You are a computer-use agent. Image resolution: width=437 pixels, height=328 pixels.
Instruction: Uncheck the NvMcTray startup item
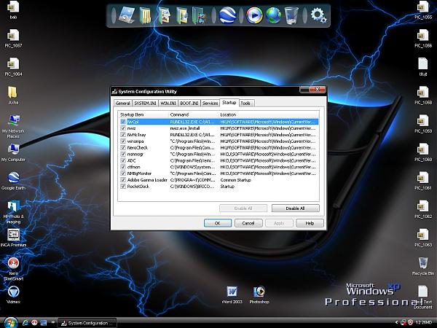tap(123, 135)
